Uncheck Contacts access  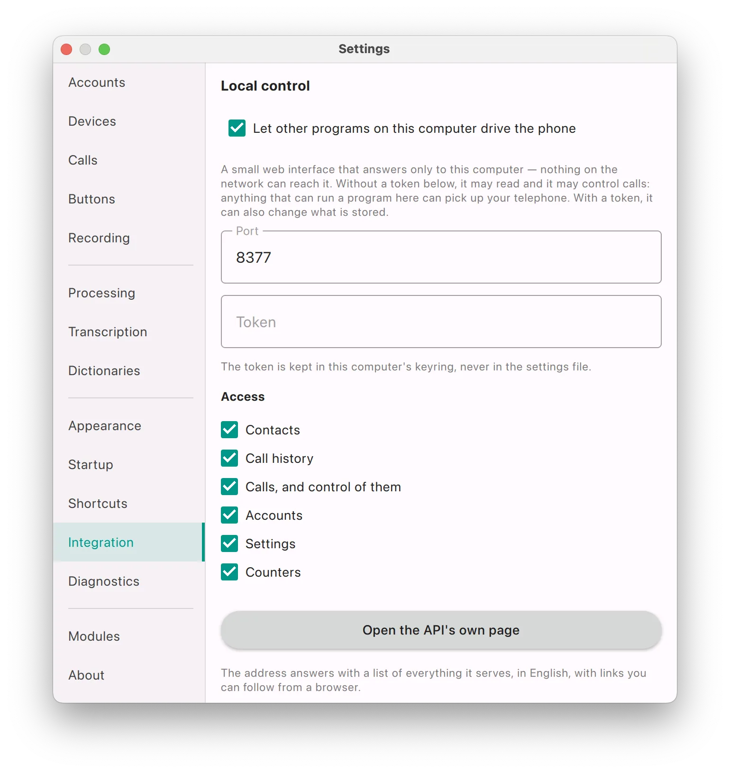(x=229, y=430)
